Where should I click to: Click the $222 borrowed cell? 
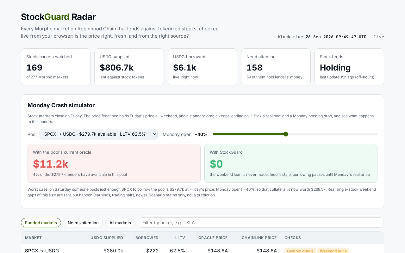pyautogui.click(x=153, y=250)
